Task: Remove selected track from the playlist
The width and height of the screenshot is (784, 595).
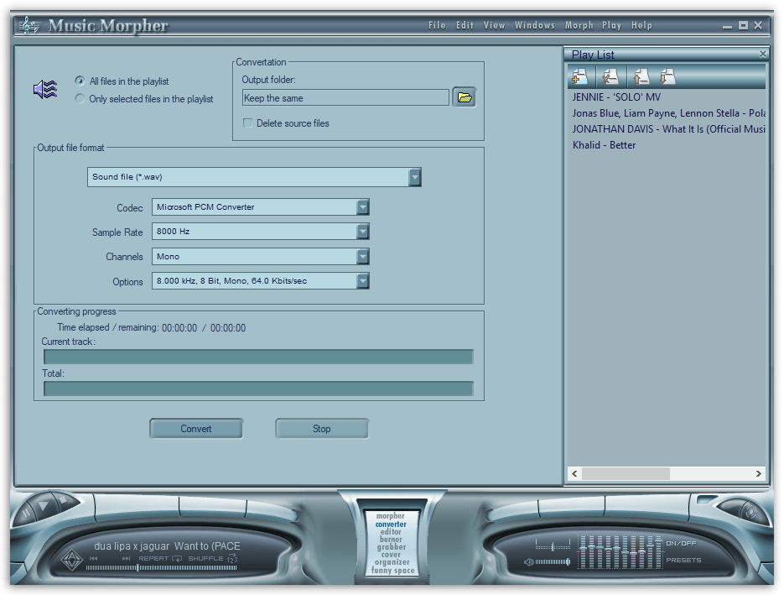Action: click(610, 76)
